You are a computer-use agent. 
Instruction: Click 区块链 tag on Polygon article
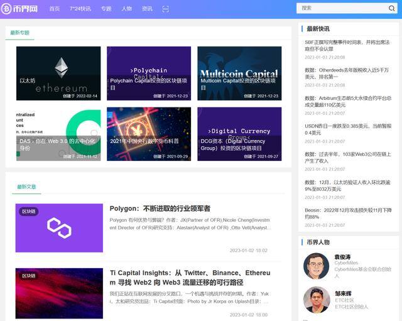[29, 212]
